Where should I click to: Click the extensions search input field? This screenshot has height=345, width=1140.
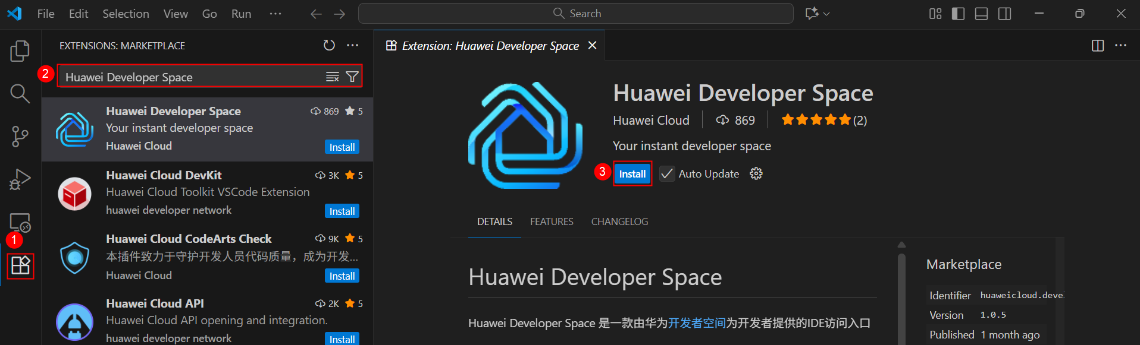tap(190, 77)
